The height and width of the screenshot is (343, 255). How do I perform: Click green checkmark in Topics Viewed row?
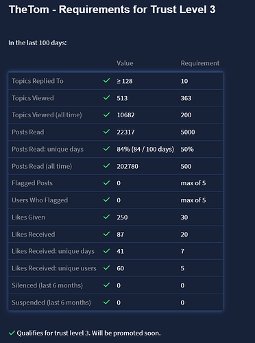tap(106, 97)
